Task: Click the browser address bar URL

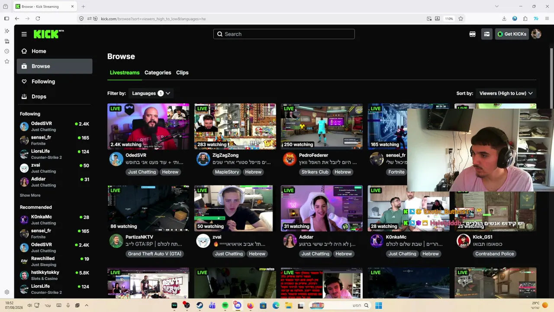Action: pos(153,19)
